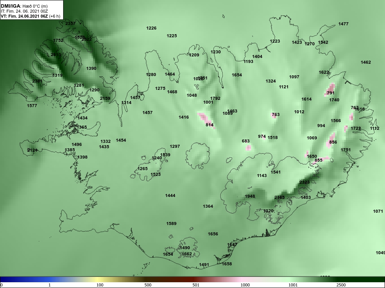
Task: Click the map value '1622'
Action: click(x=324, y=72)
